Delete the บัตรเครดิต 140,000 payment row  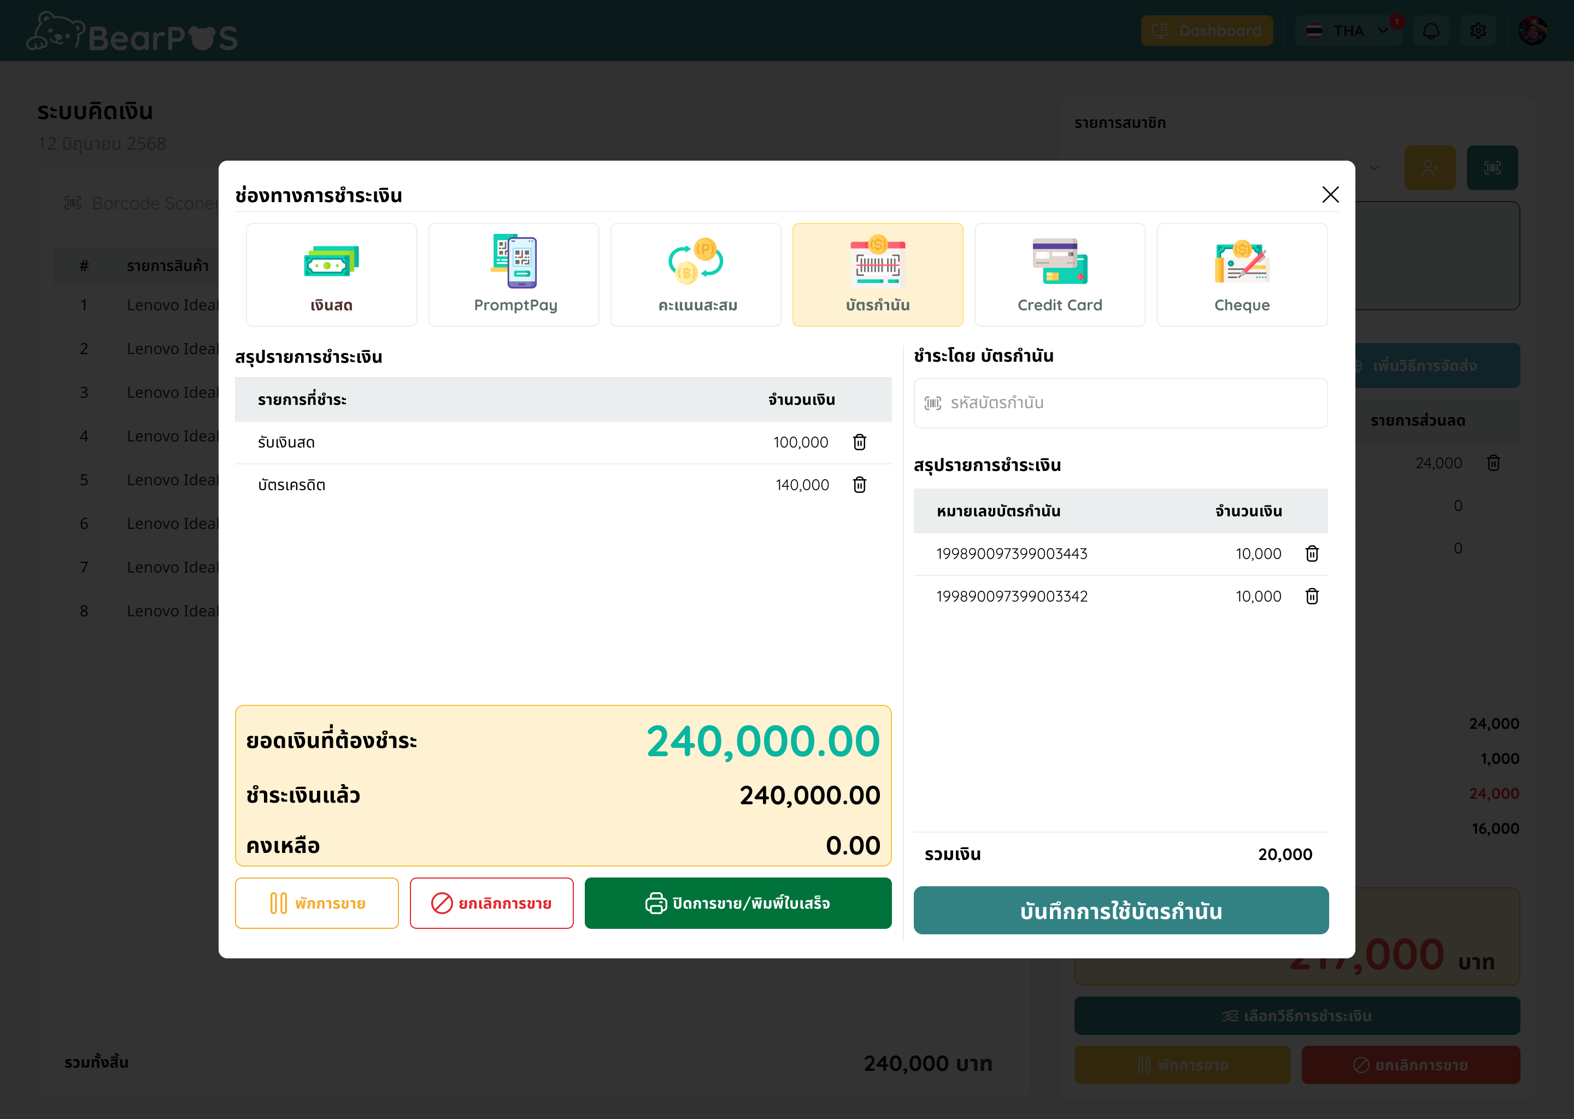859,485
